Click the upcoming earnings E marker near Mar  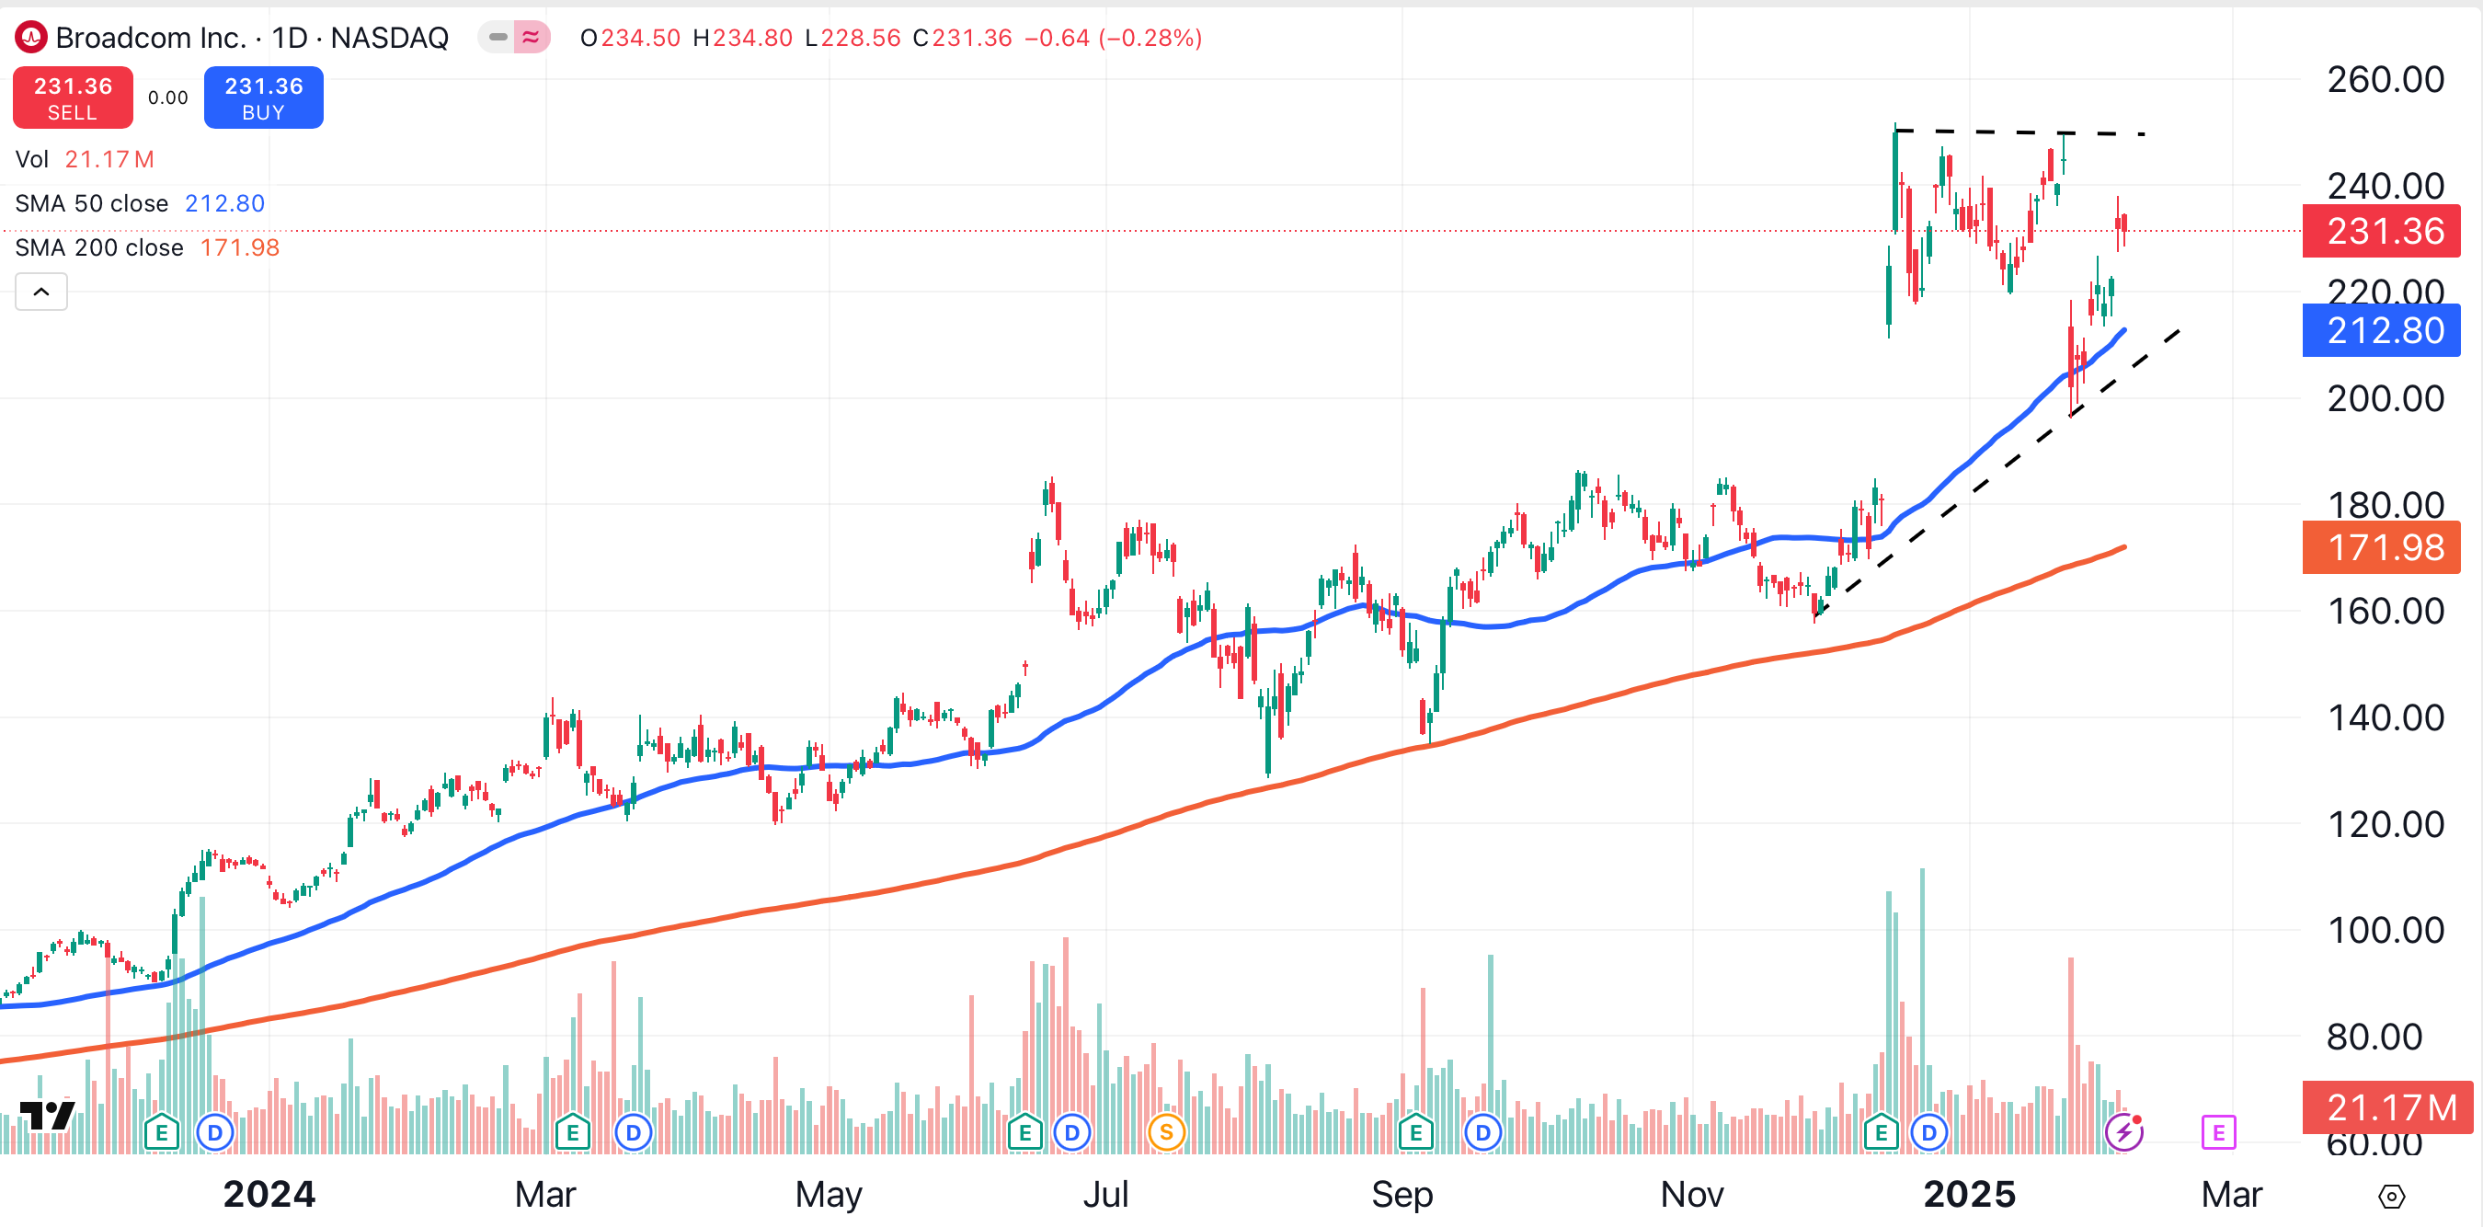2218,1131
